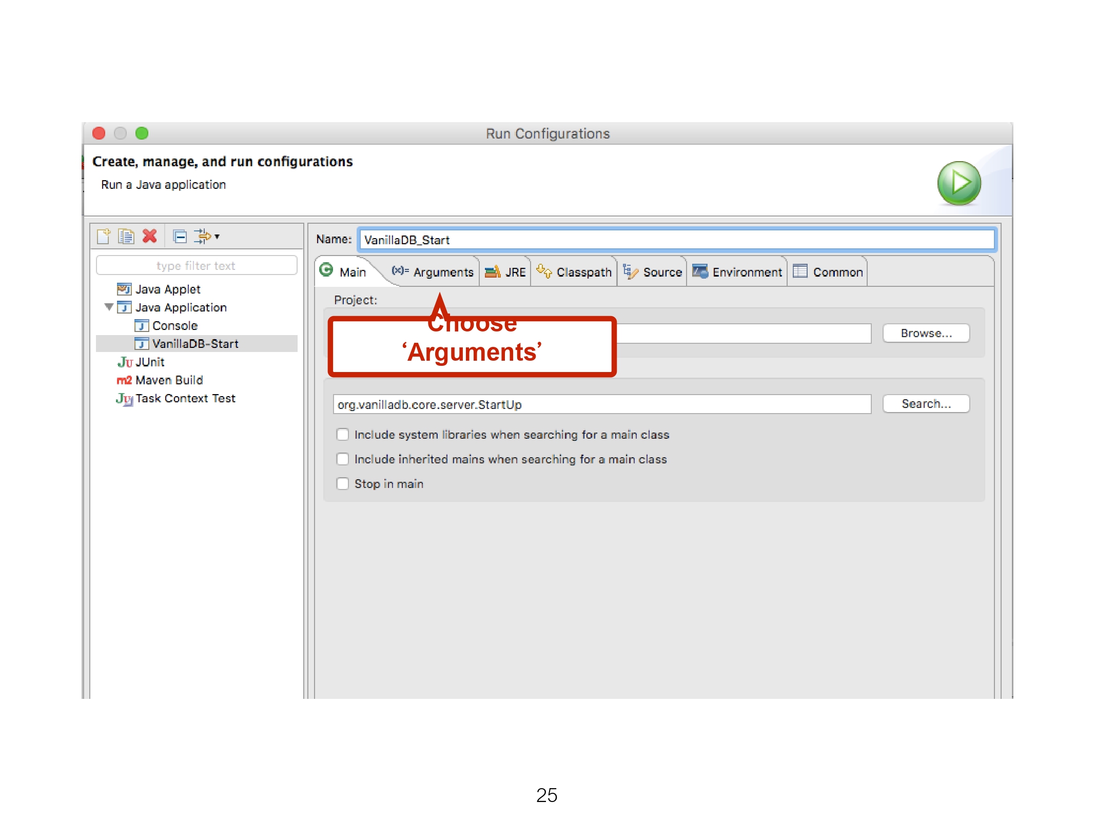Select Task Context Test item
Image resolution: width=1095 pixels, height=821 pixels.
coord(185,399)
